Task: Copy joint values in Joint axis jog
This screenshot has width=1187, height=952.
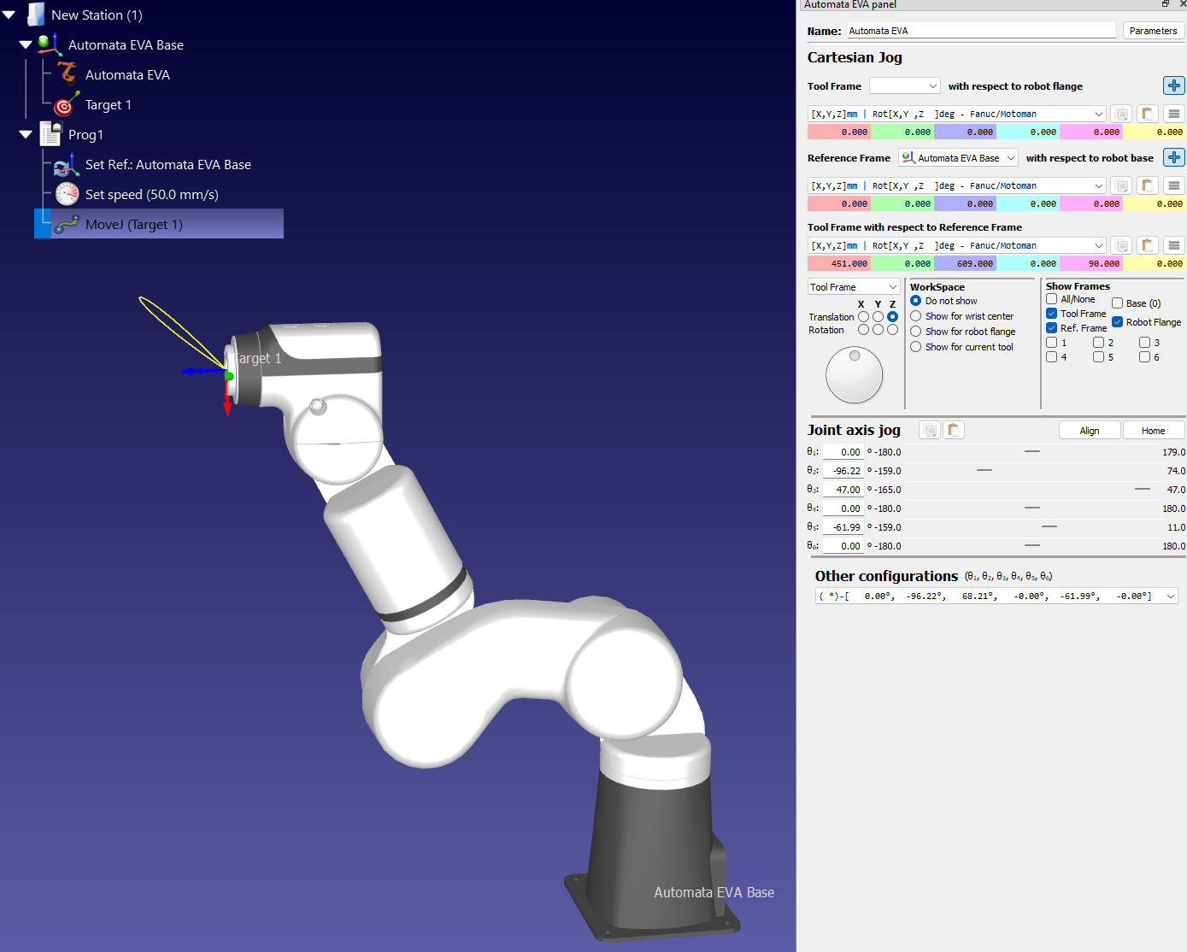Action: click(x=930, y=430)
